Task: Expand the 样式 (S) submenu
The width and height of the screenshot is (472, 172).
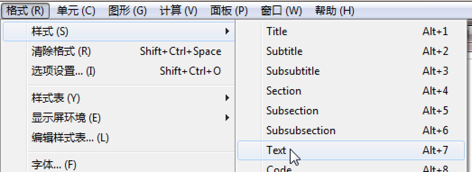Action: pyautogui.click(x=119, y=31)
